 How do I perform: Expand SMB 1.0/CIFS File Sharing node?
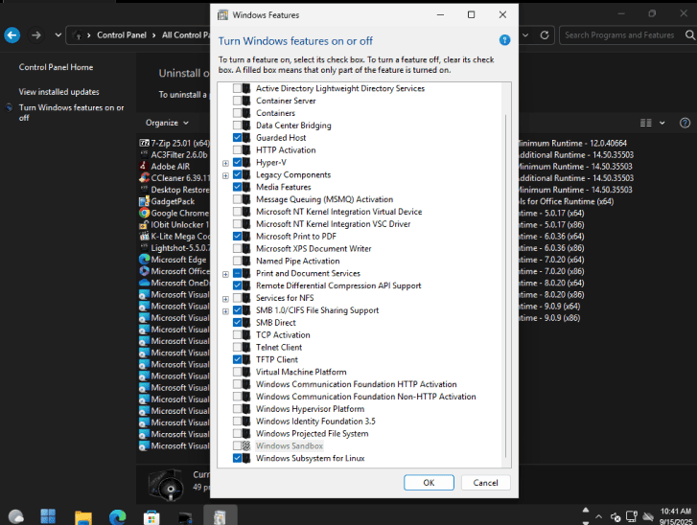pos(225,311)
